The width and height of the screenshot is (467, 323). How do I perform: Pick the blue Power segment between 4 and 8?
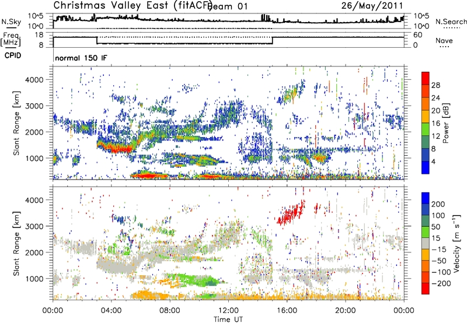tap(426, 155)
